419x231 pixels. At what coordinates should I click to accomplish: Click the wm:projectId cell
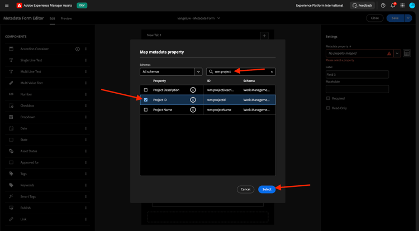(x=216, y=100)
